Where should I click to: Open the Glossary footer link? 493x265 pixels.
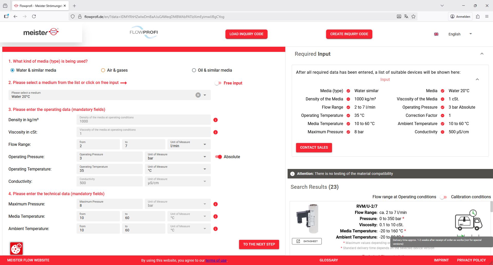point(328,260)
